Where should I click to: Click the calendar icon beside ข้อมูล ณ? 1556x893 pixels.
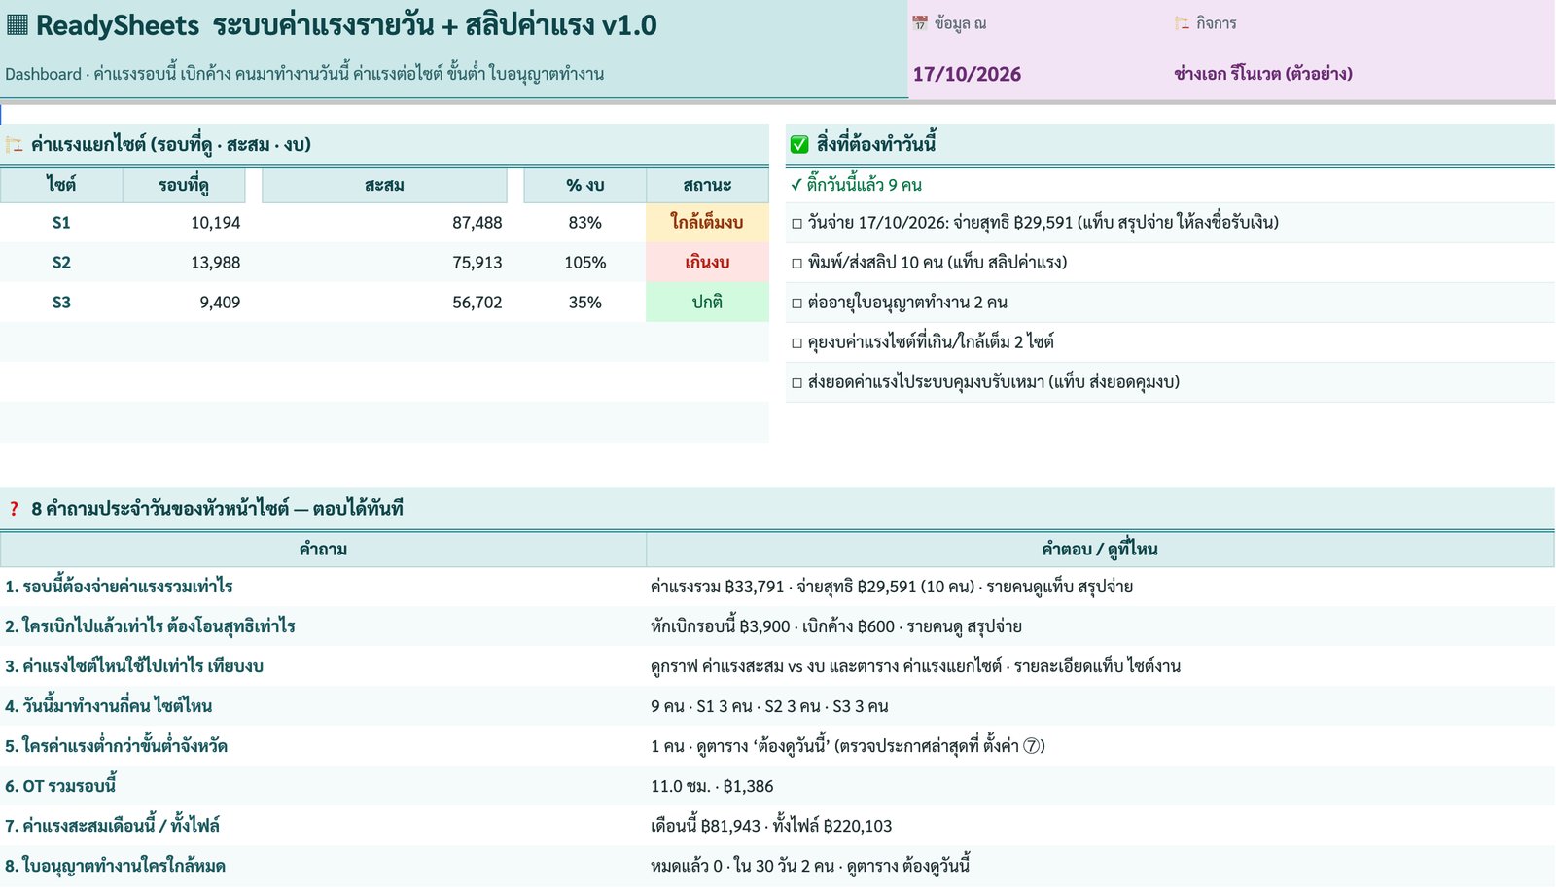pos(920,23)
